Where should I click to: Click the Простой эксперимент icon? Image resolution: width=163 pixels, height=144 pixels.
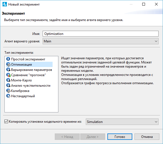click(x=8, y=59)
